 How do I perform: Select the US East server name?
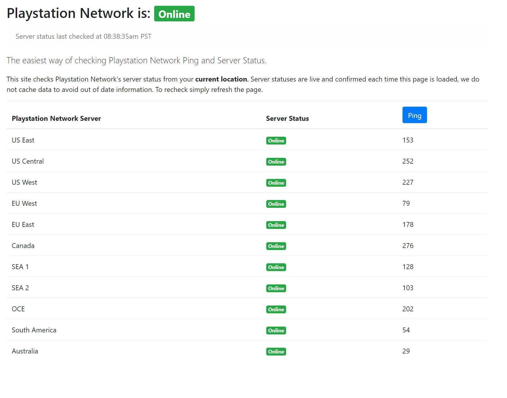pyautogui.click(x=23, y=140)
